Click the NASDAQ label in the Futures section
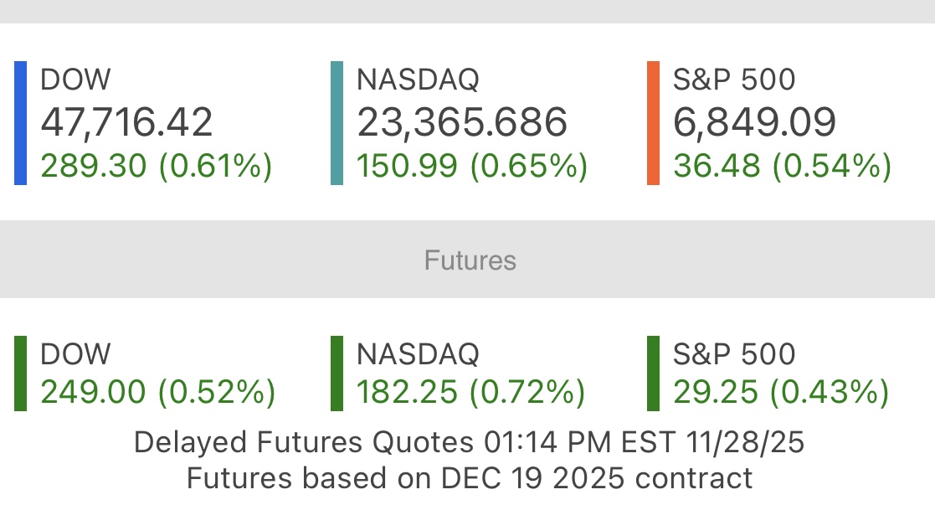 click(x=418, y=354)
